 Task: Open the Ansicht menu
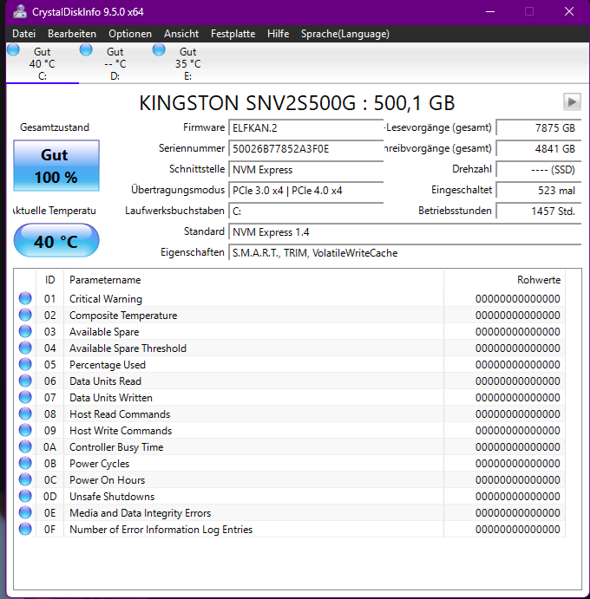[181, 34]
